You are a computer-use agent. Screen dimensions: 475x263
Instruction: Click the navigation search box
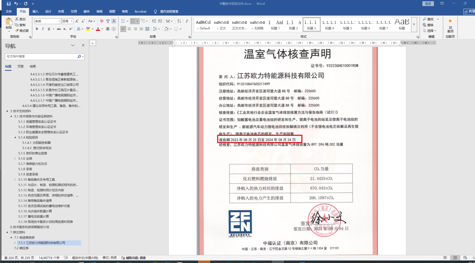click(41, 56)
